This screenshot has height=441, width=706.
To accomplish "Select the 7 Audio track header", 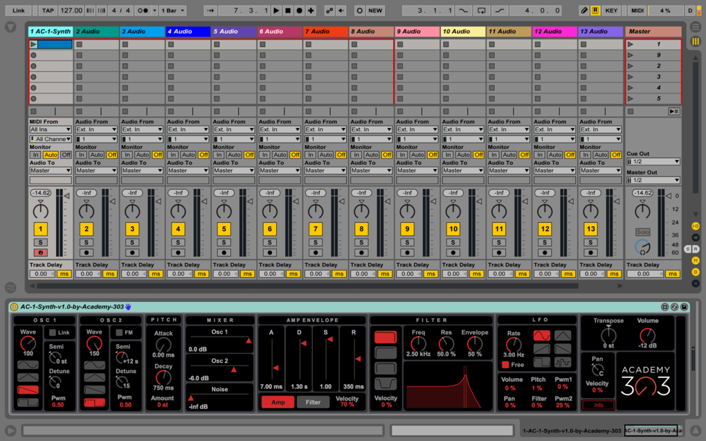I will click(325, 32).
